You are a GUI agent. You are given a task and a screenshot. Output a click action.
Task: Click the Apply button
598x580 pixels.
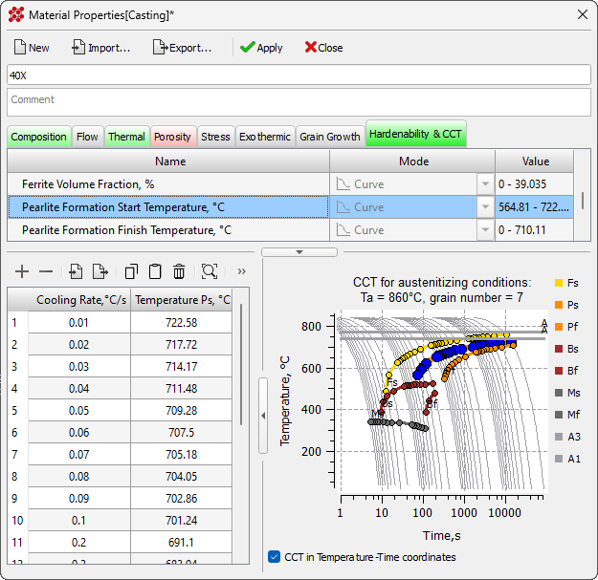click(260, 48)
